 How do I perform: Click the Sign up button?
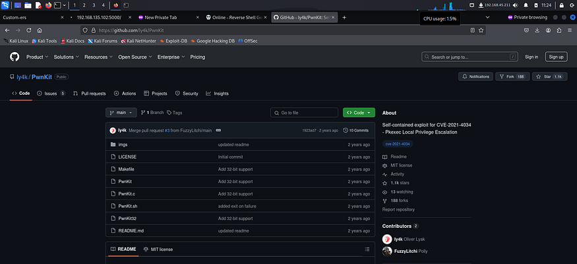click(556, 57)
